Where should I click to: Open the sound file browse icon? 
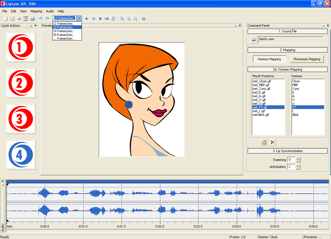(253, 40)
